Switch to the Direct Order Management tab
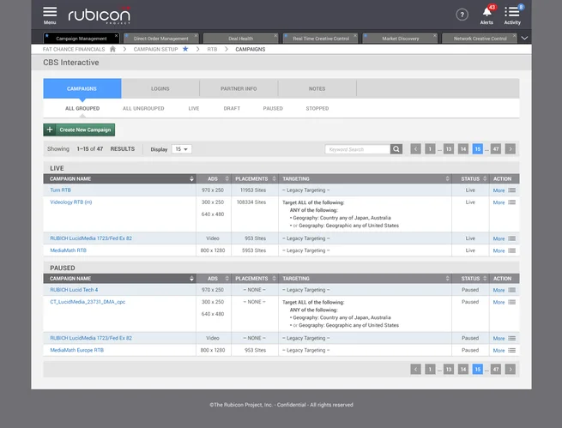562x428 pixels. point(160,39)
